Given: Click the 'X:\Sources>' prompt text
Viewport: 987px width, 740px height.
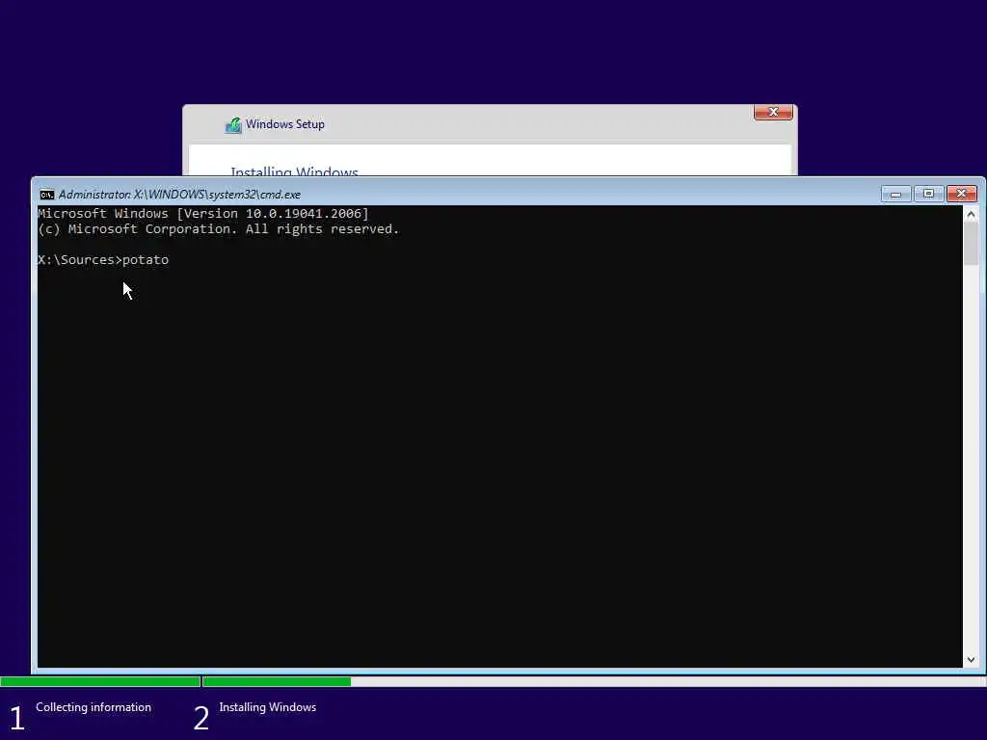Looking at the screenshot, I should coord(80,260).
